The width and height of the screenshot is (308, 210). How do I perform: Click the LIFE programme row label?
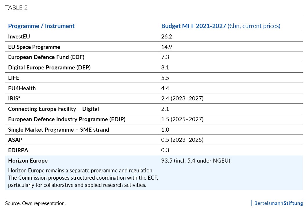click(14, 78)
